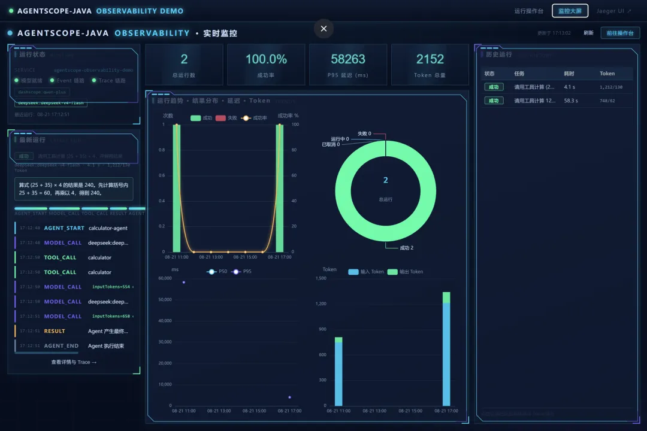
Task: Click the MODEL_CALL inputTokens=658 event row
Action: [x=74, y=316]
